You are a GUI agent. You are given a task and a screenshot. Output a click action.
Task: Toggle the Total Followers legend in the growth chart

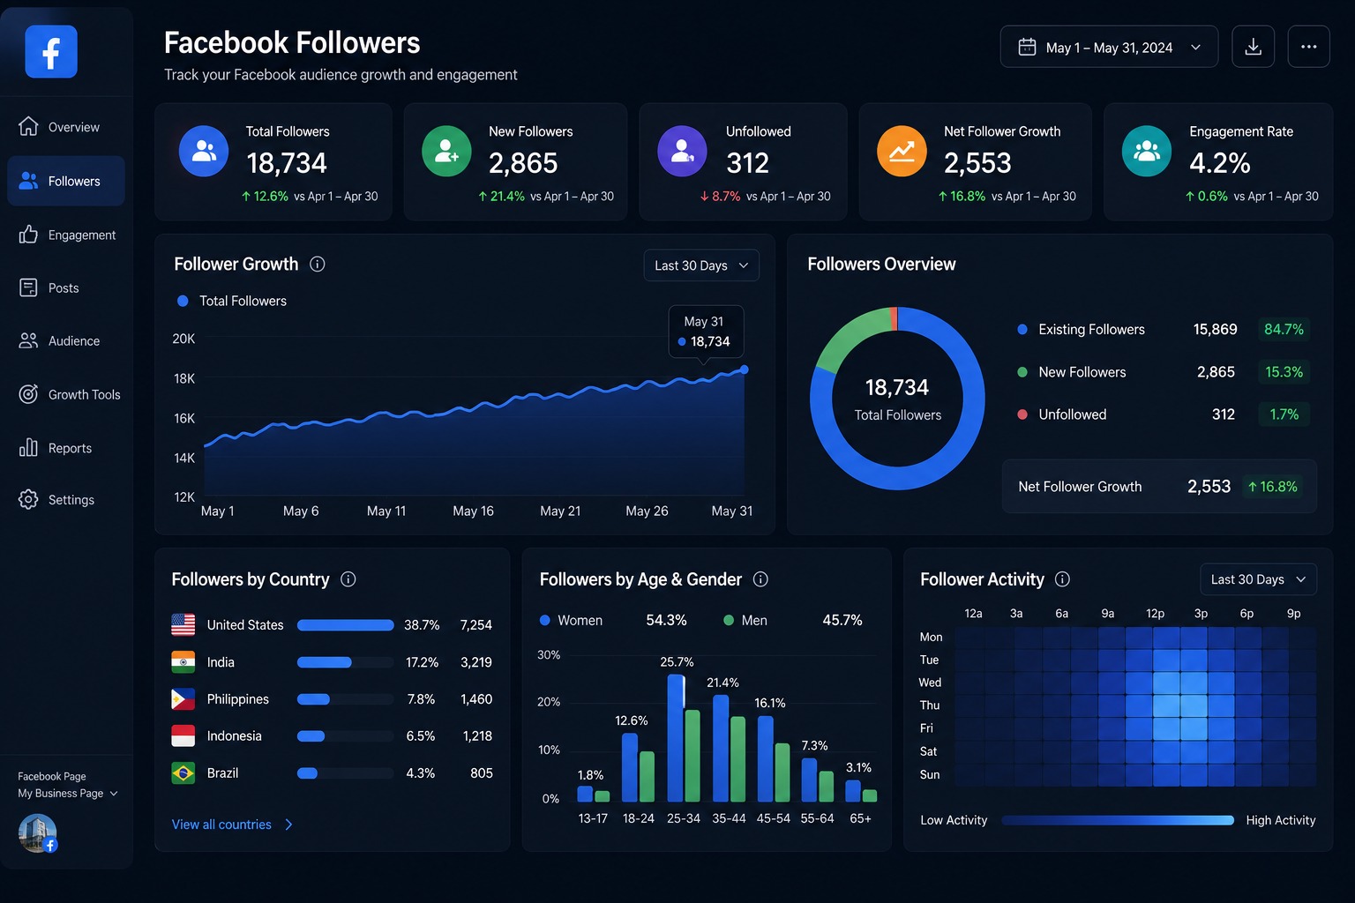pyautogui.click(x=232, y=301)
